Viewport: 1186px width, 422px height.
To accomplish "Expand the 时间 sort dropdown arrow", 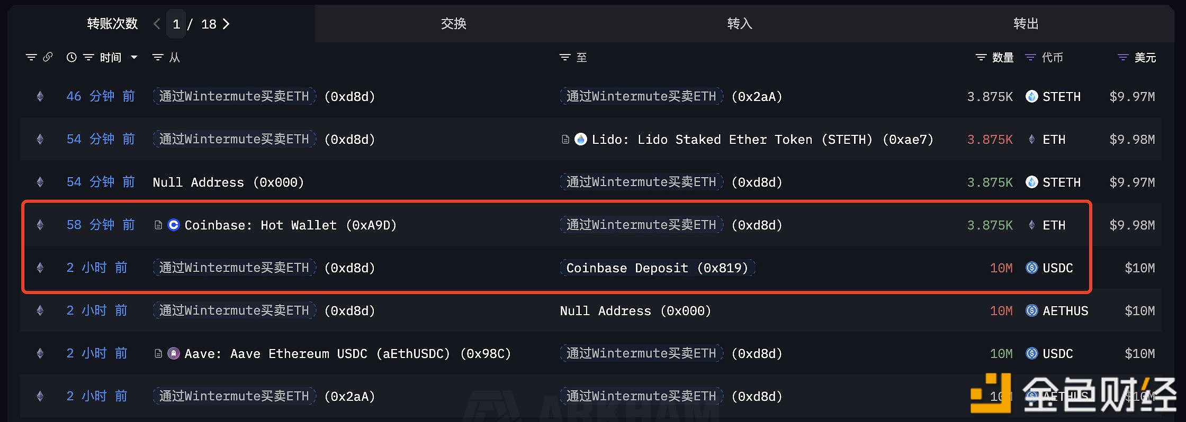I will [x=134, y=57].
